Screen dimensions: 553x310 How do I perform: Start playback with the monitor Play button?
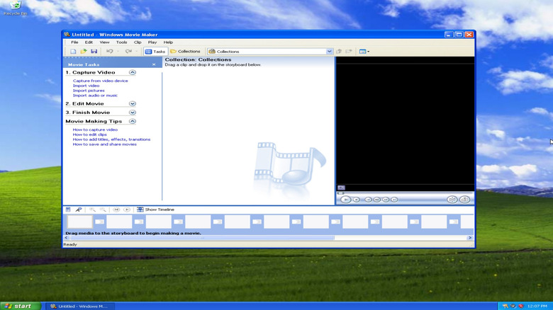(346, 200)
